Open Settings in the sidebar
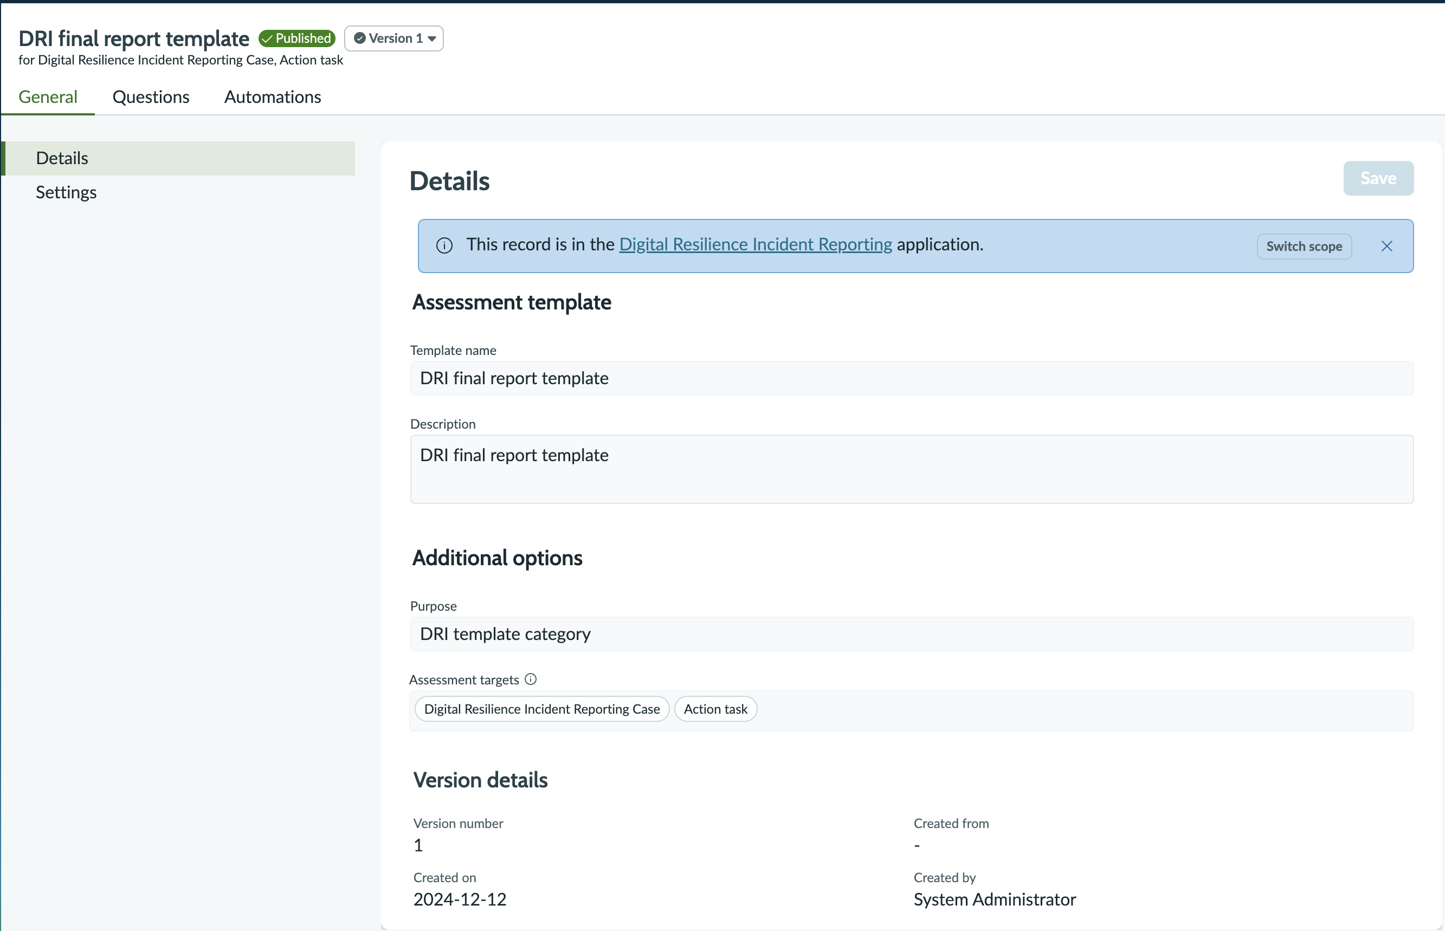 tap(178, 192)
